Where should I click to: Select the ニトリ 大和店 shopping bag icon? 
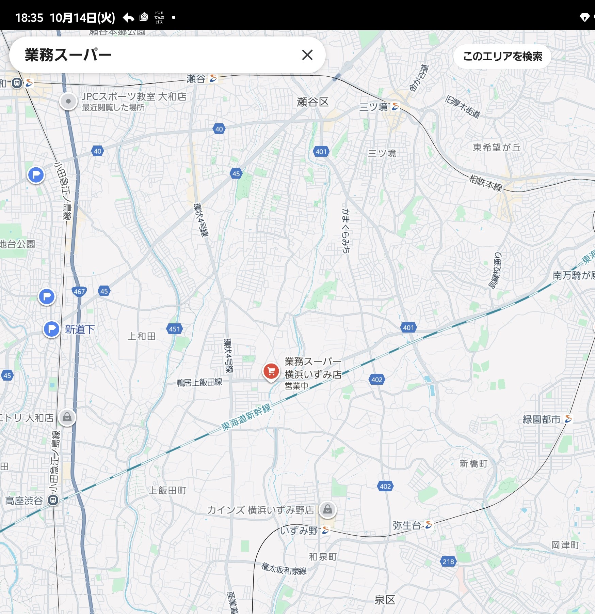[67, 417]
